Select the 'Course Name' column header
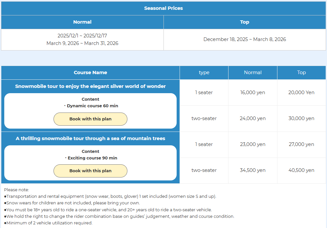Screen dimensions: 327x228 click(x=90, y=73)
